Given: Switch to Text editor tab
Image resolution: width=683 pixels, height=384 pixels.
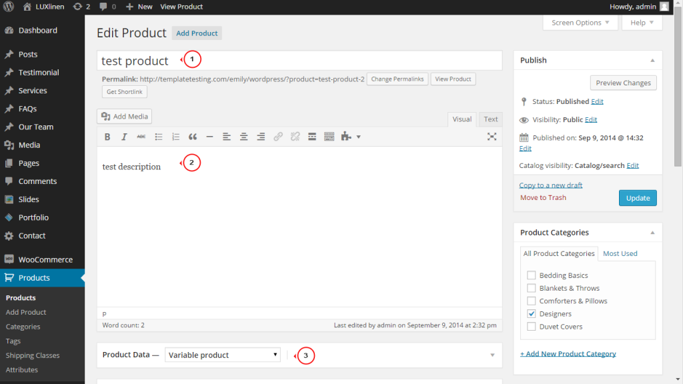Looking at the screenshot, I should pyautogui.click(x=490, y=119).
